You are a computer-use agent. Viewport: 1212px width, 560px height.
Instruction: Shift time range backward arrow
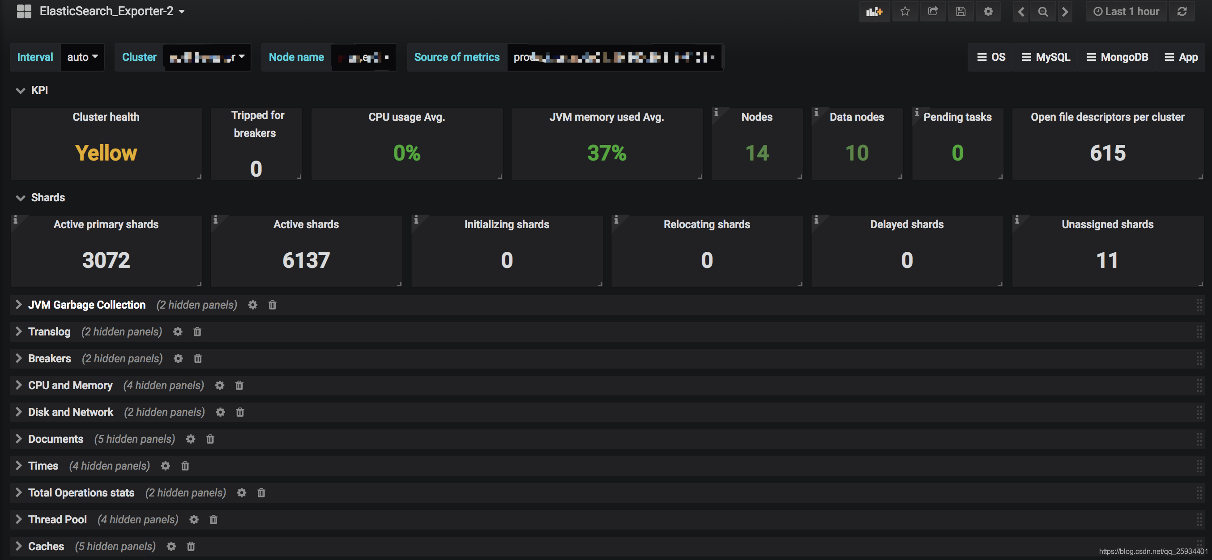[1020, 11]
